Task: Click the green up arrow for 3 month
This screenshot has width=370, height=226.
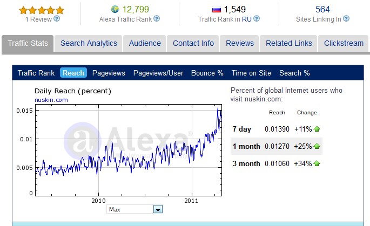Action: (x=317, y=163)
